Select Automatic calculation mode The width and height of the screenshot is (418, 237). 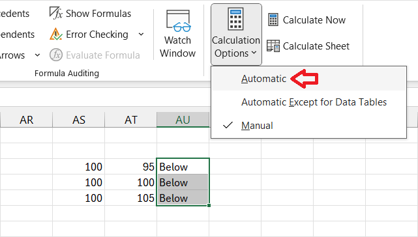308,79
